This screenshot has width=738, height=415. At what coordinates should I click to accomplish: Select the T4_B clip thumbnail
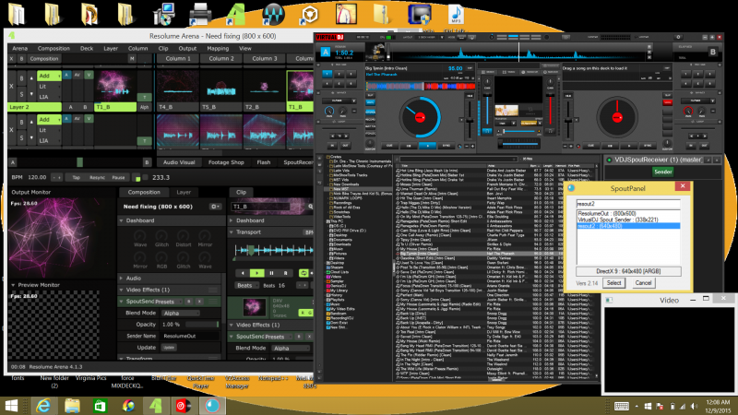[178, 86]
